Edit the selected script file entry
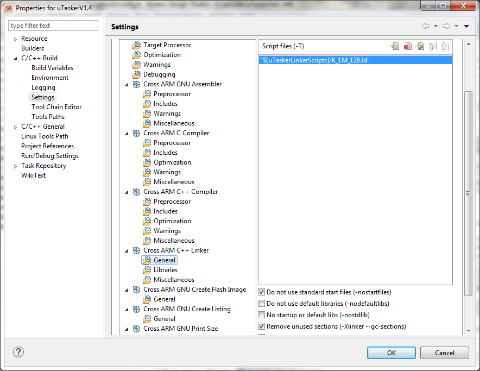480x371 pixels. click(x=421, y=46)
